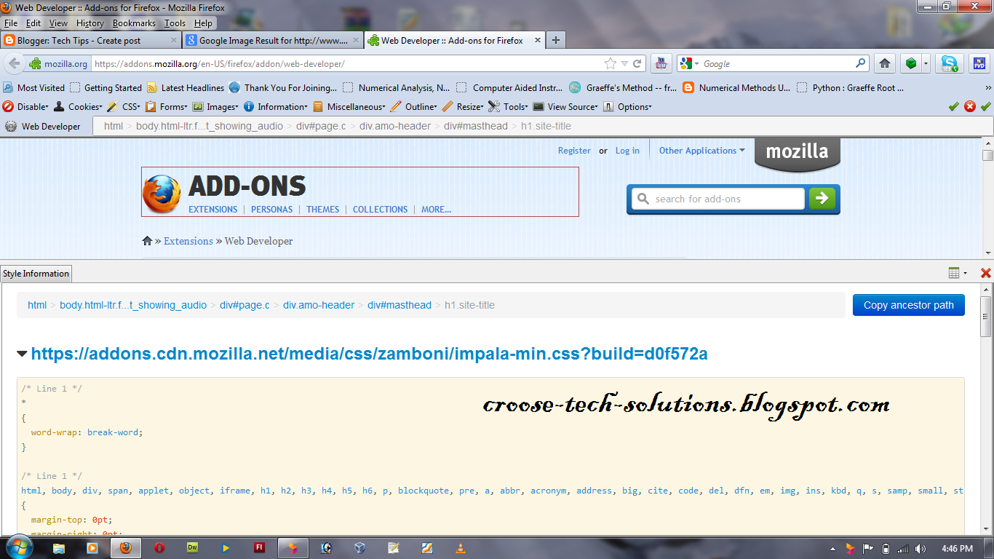Click the impala-min.css stylesheet URL link

(370, 354)
